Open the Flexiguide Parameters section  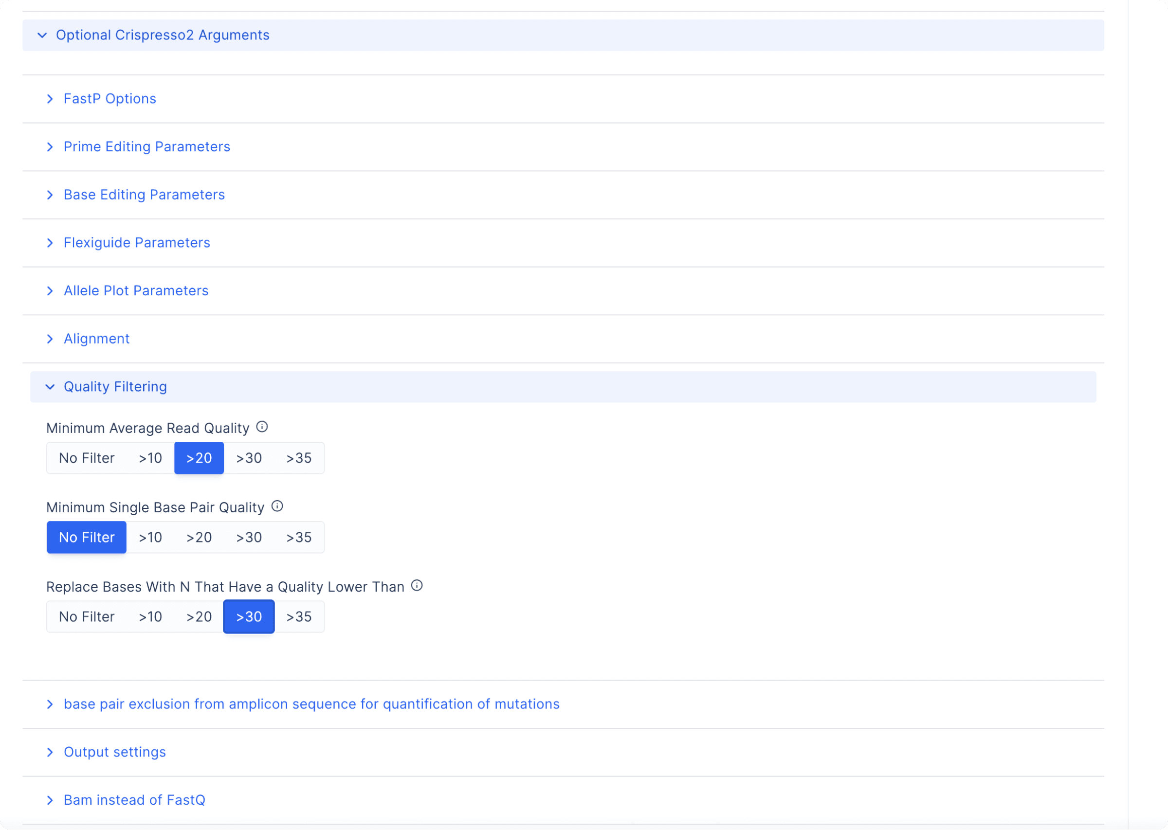pos(136,243)
